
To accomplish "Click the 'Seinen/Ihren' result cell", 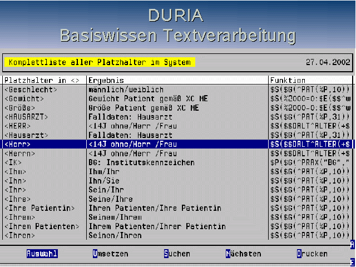I will point(115,235).
